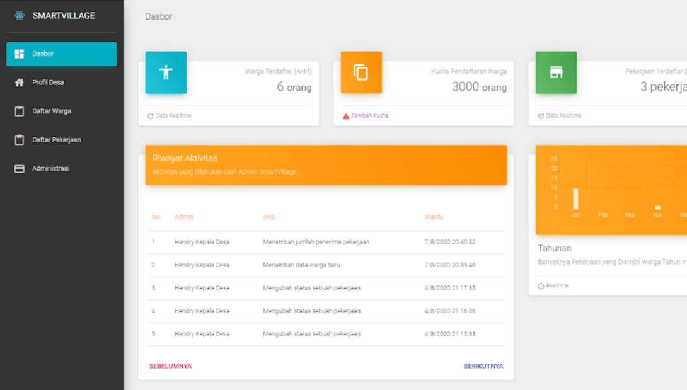Click the Daftar Pekerjaan clipboard icon
687x390 pixels.
(x=20, y=140)
